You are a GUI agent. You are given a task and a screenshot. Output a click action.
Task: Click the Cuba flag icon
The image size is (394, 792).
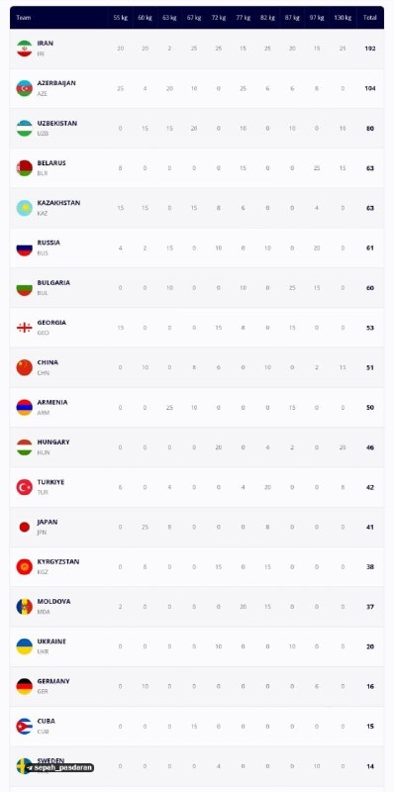(x=24, y=727)
